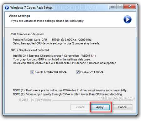The image size is (141, 121).
Task: Click the Pentium(R) Dual-Core CPU line
Action: pos(52,40)
